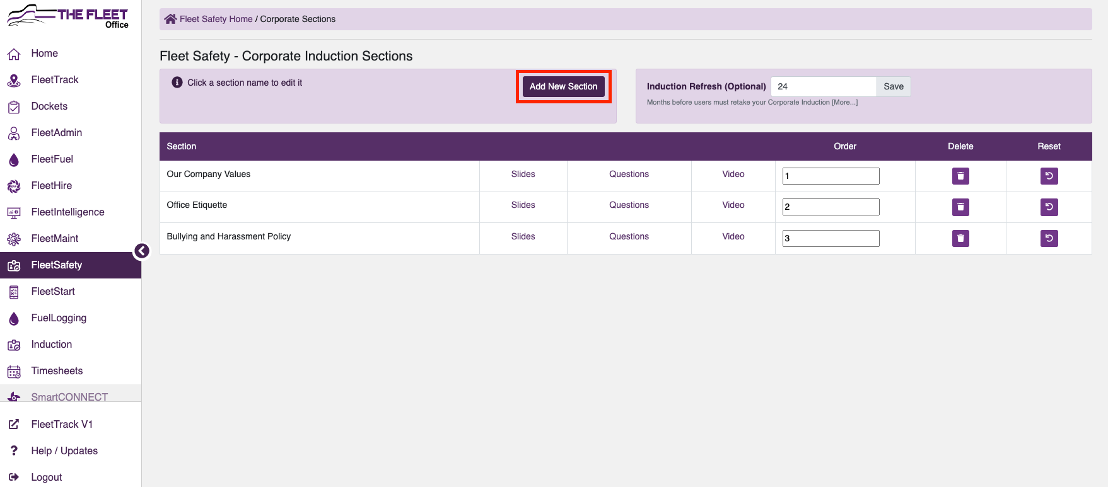The image size is (1108, 487).
Task: Click the Dockets clipboard icon
Action: click(14, 107)
